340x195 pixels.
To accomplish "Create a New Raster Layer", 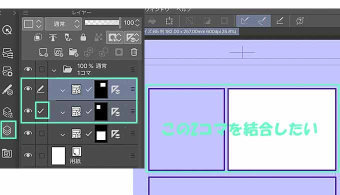I will (x=43, y=52).
